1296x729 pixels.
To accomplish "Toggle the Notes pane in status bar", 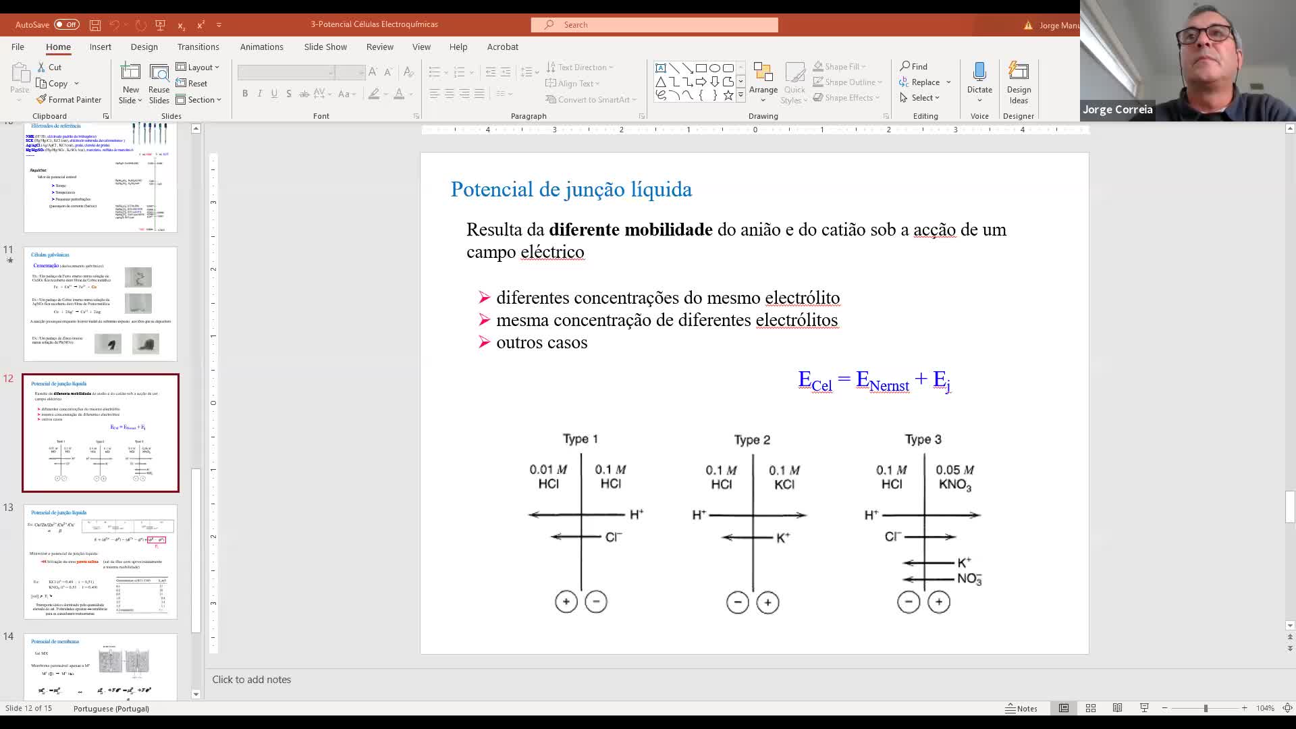I will point(1021,708).
